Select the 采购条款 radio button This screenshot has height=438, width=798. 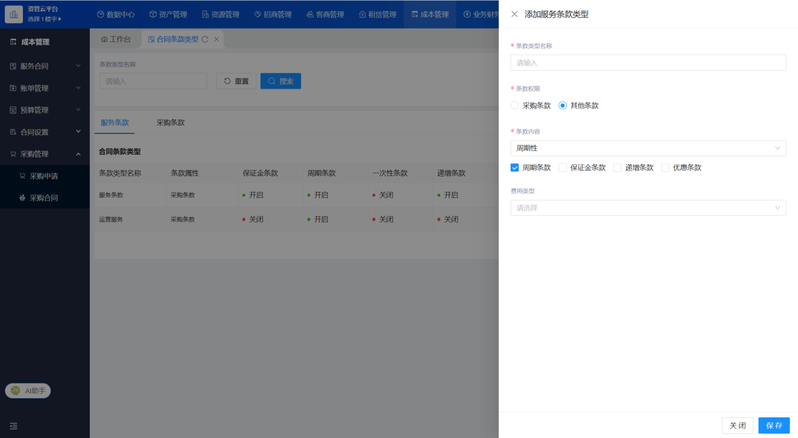(x=514, y=106)
